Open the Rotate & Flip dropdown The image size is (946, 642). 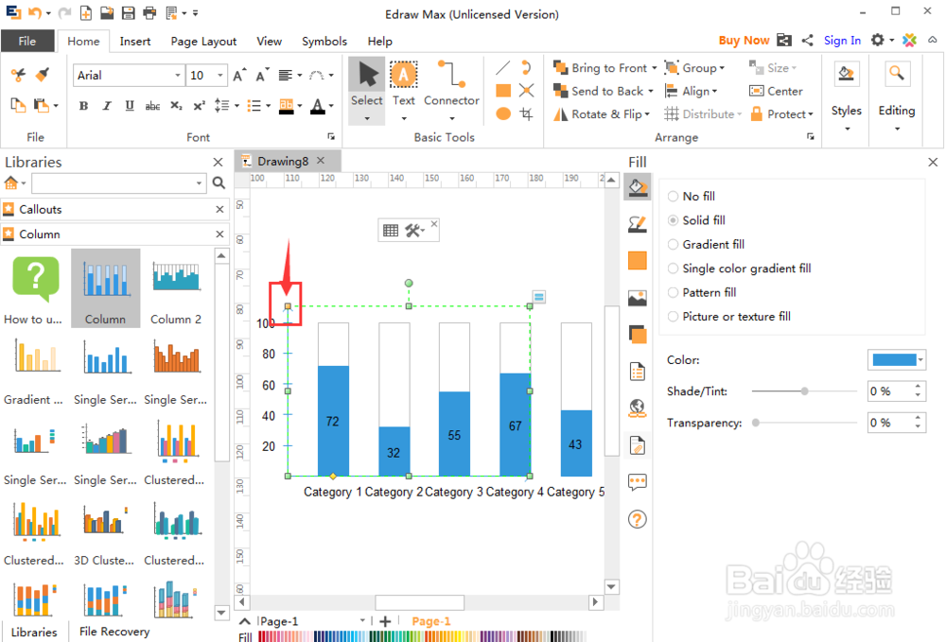(602, 113)
